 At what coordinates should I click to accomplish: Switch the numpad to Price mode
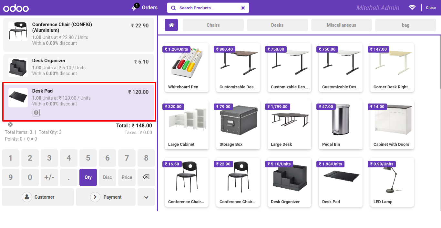[127, 177]
